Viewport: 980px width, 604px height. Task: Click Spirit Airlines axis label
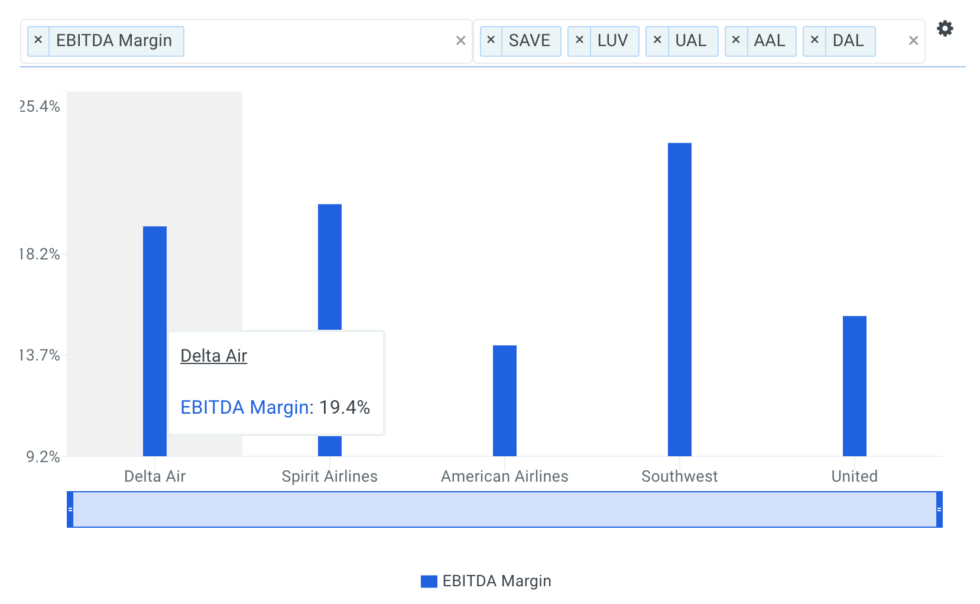(330, 476)
